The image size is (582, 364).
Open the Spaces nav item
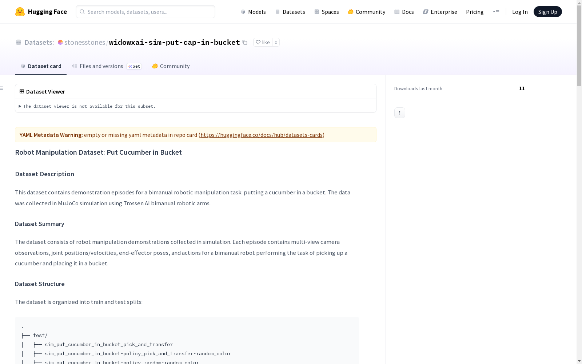[x=327, y=12]
